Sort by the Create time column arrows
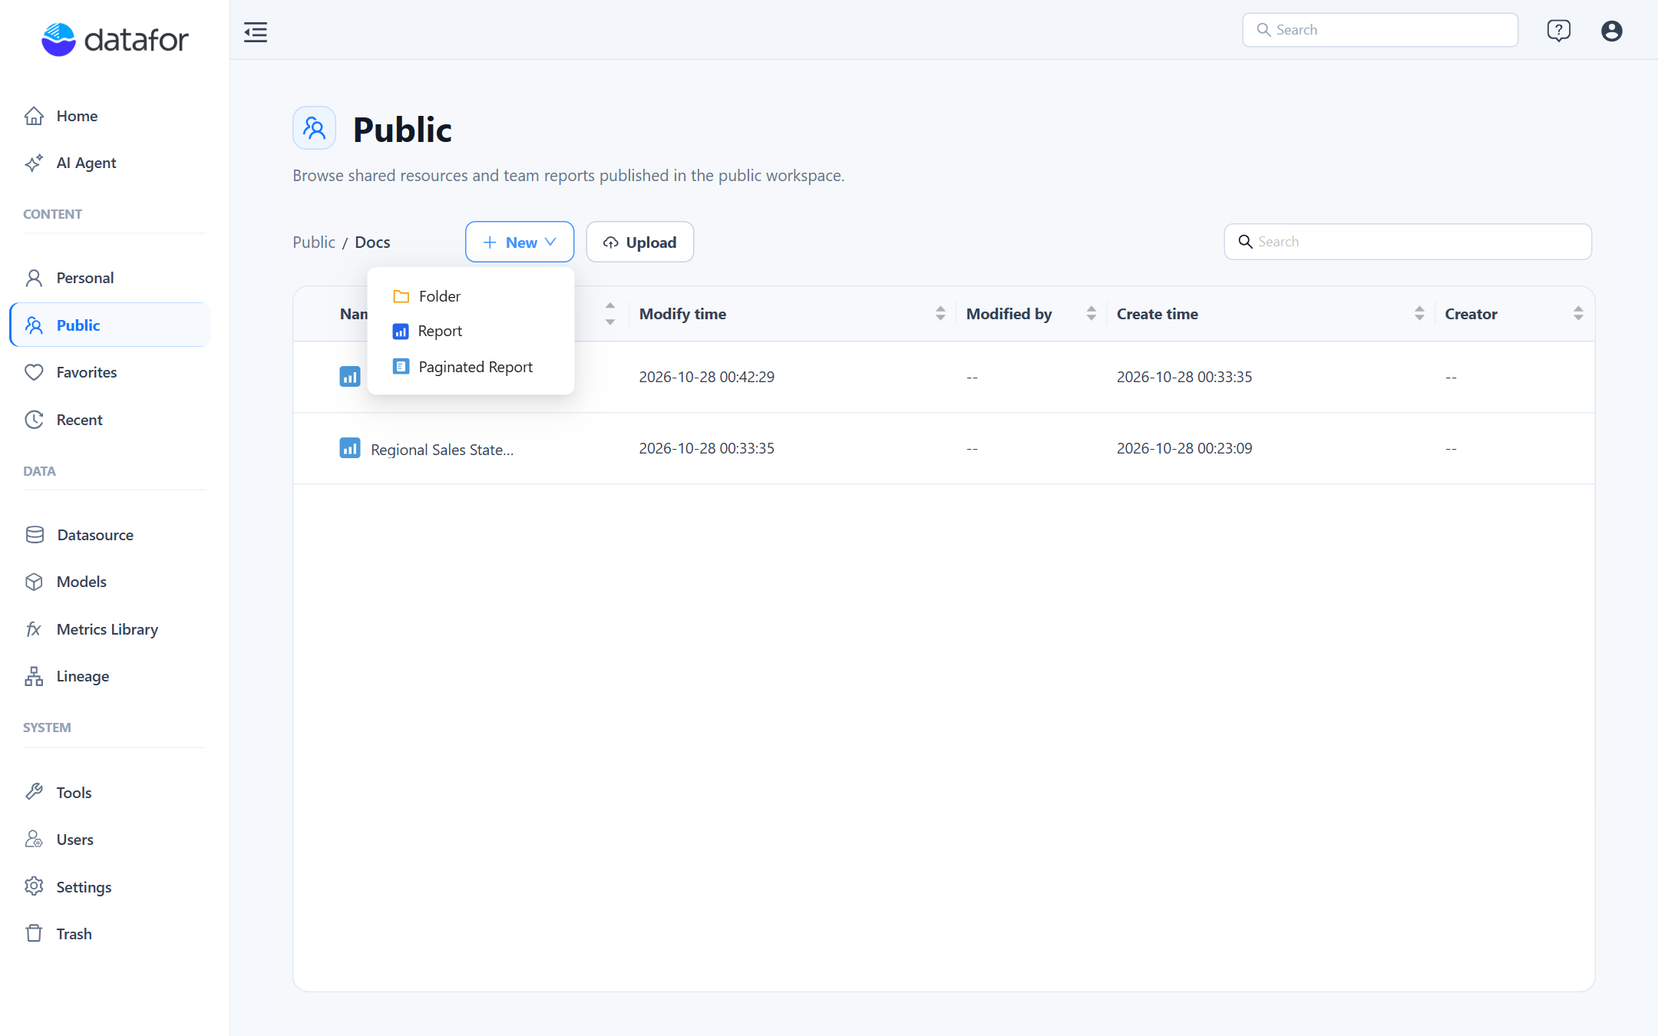Viewport: 1658px width, 1036px height. click(1419, 314)
